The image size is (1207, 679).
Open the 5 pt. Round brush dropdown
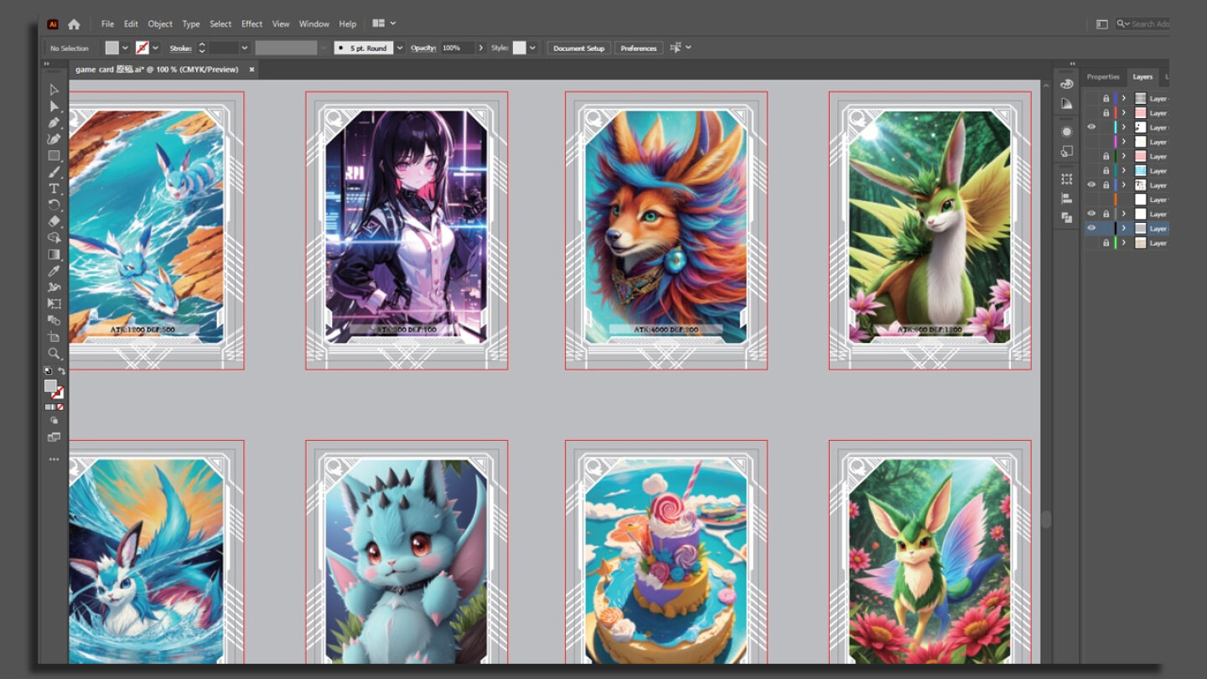coord(400,48)
